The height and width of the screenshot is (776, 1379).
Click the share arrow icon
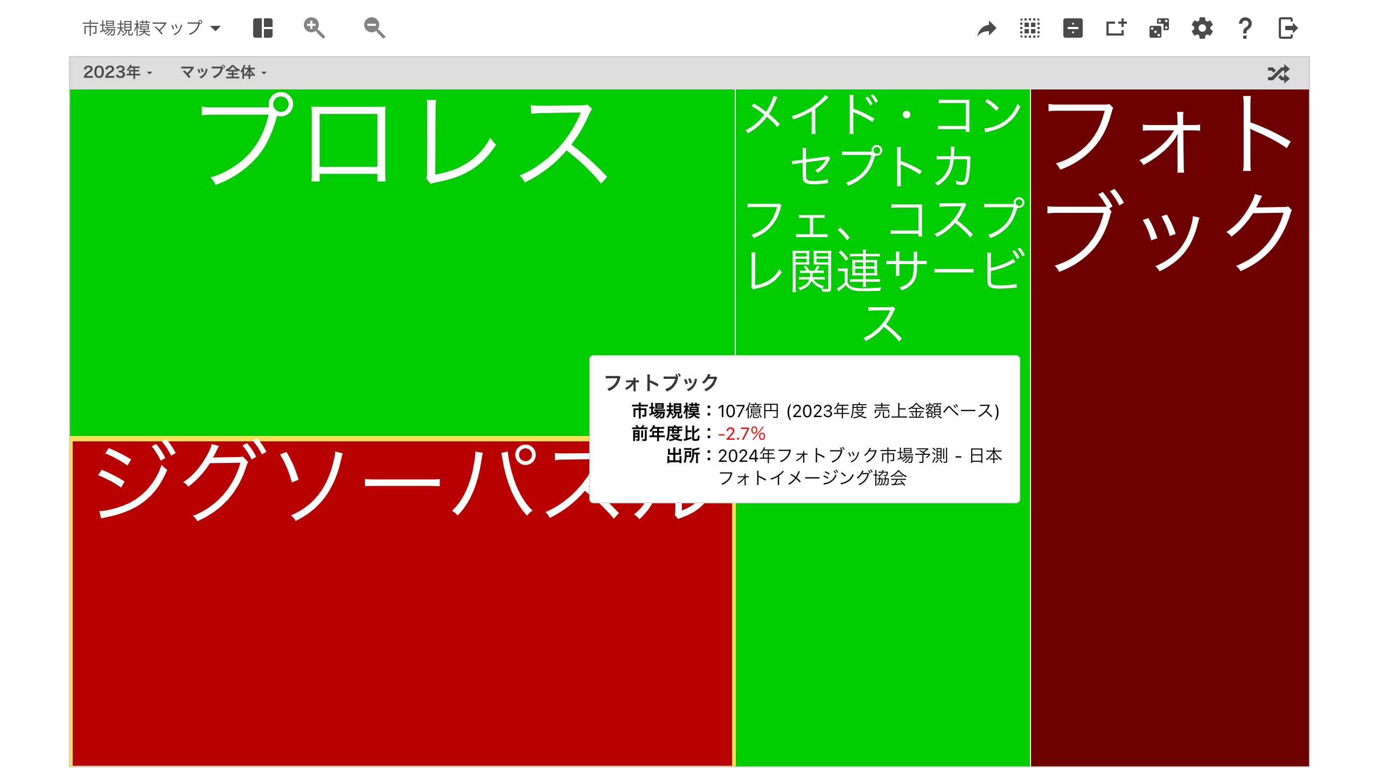tap(987, 28)
